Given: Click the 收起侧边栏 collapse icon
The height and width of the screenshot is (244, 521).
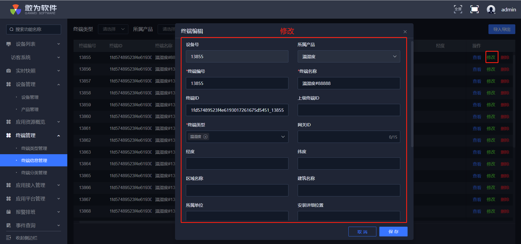Looking at the screenshot, I should click(x=9, y=238).
